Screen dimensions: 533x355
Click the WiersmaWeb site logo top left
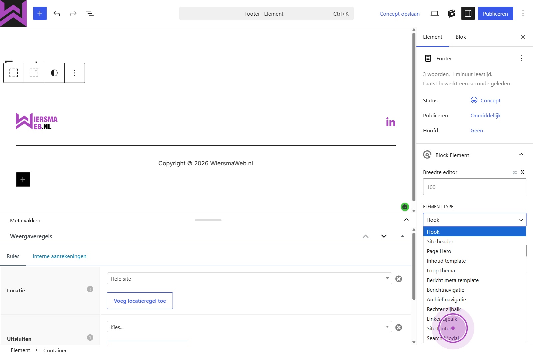13,13
